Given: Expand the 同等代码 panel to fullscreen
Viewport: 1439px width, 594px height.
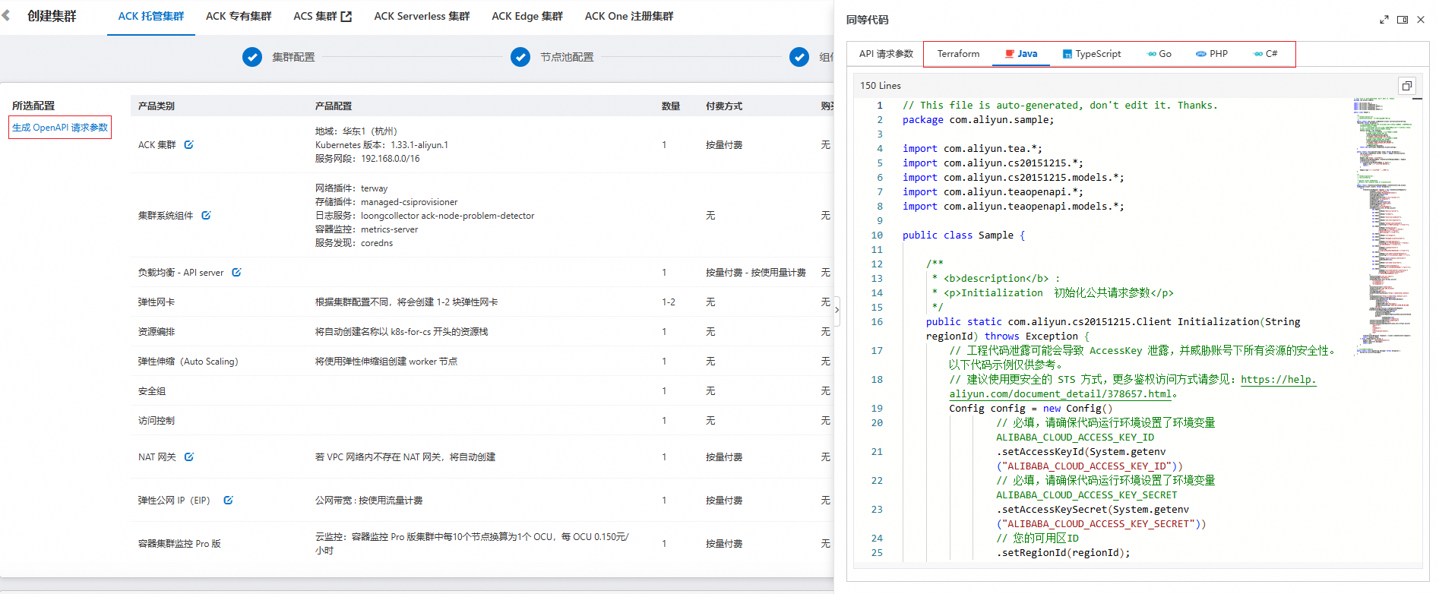Looking at the screenshot, I should (1384, 20).
